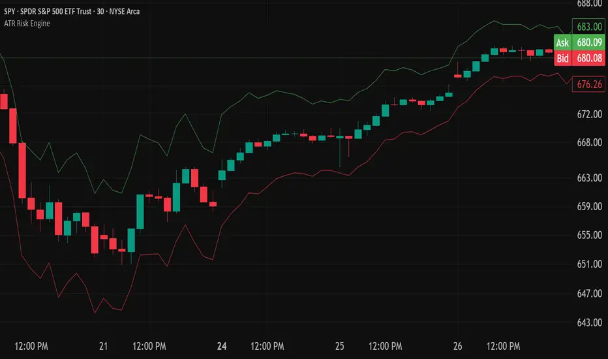Choose the 651.00 price axis label
Screen dimensions: 608x359
[x=585, y=264]
